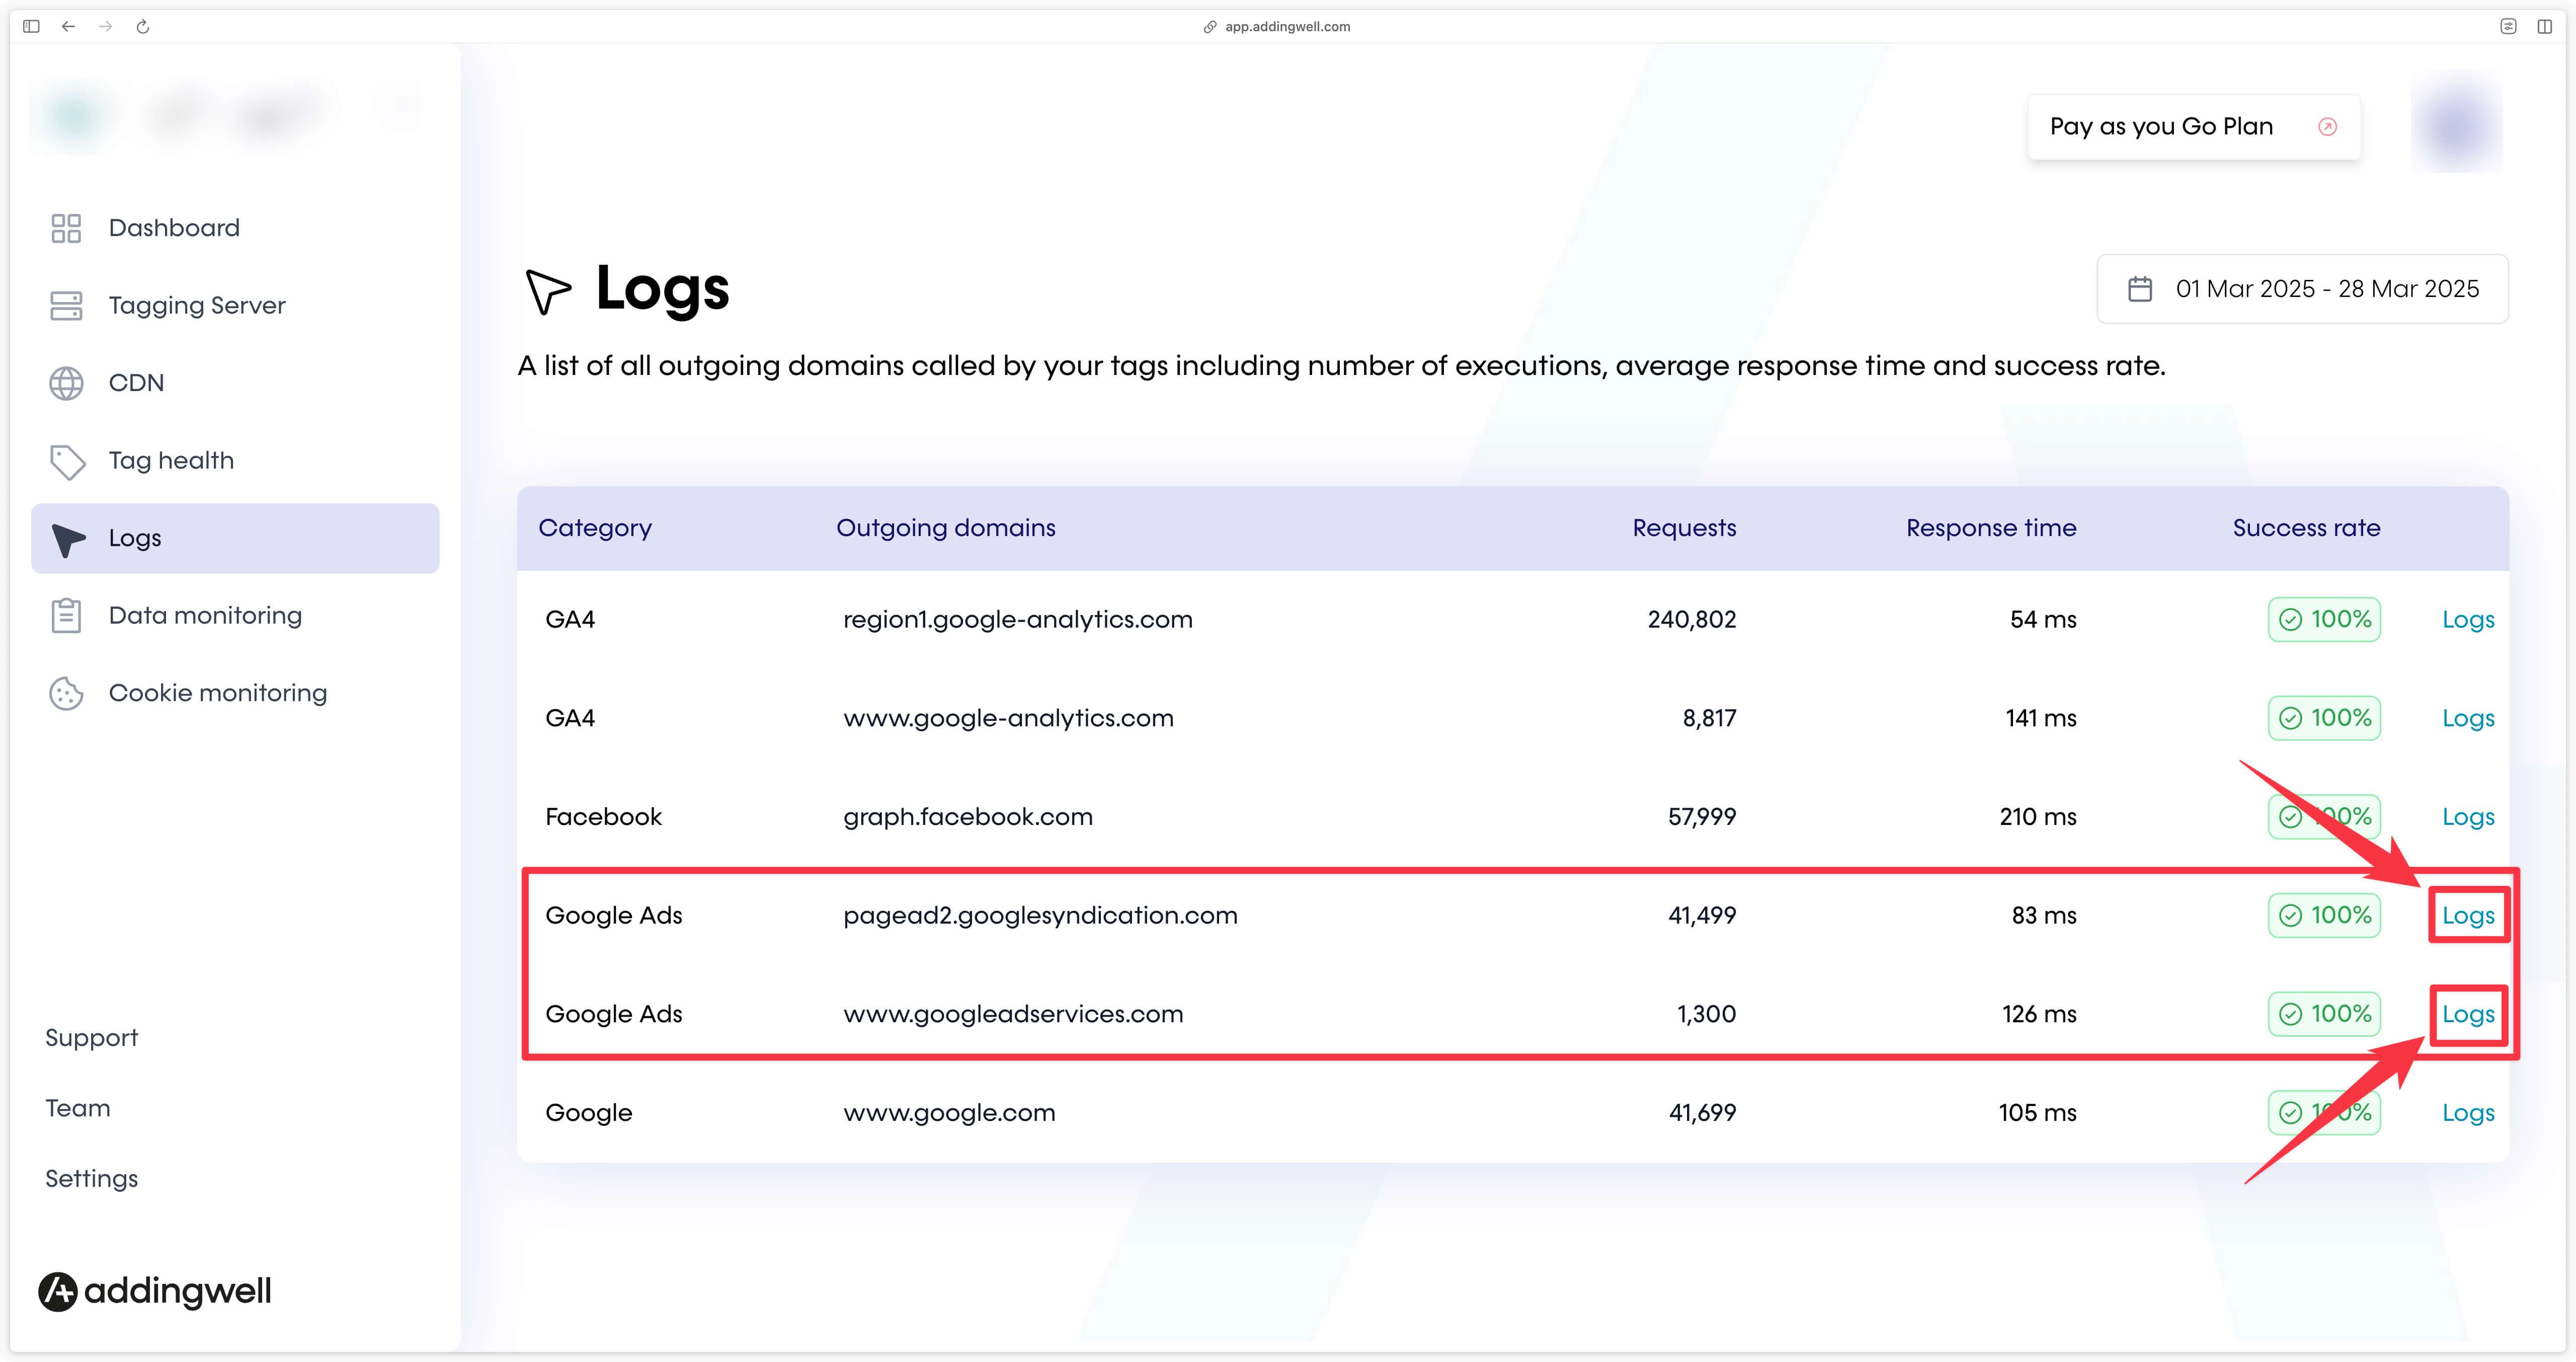Click the Success rate column header
The height and width of the screenshot is (1362, 2576).
(x=2306, y=528)
